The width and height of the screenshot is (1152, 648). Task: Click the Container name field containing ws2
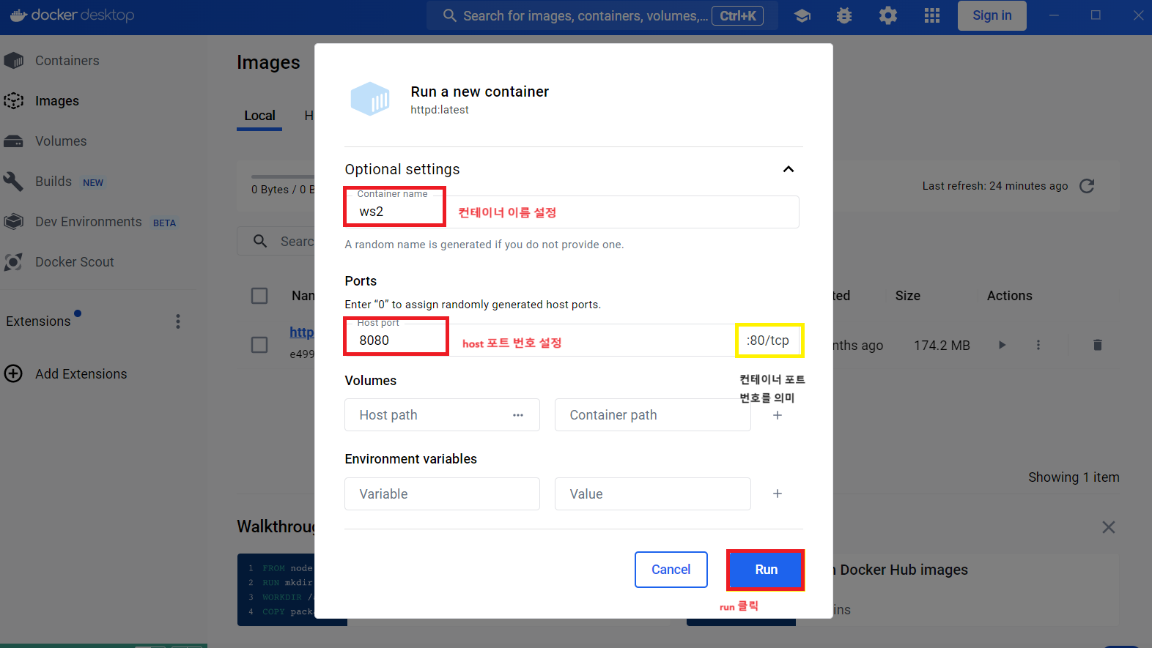[x=572, y=212]
